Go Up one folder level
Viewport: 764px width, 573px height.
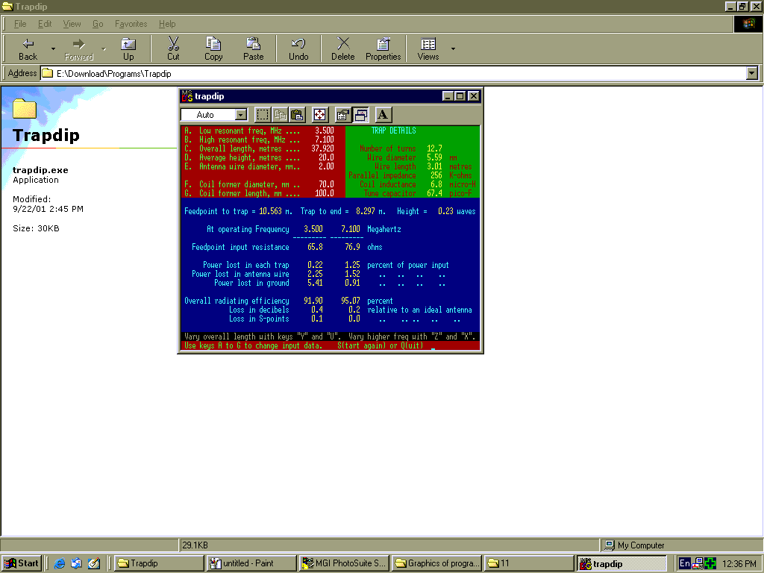128,49
